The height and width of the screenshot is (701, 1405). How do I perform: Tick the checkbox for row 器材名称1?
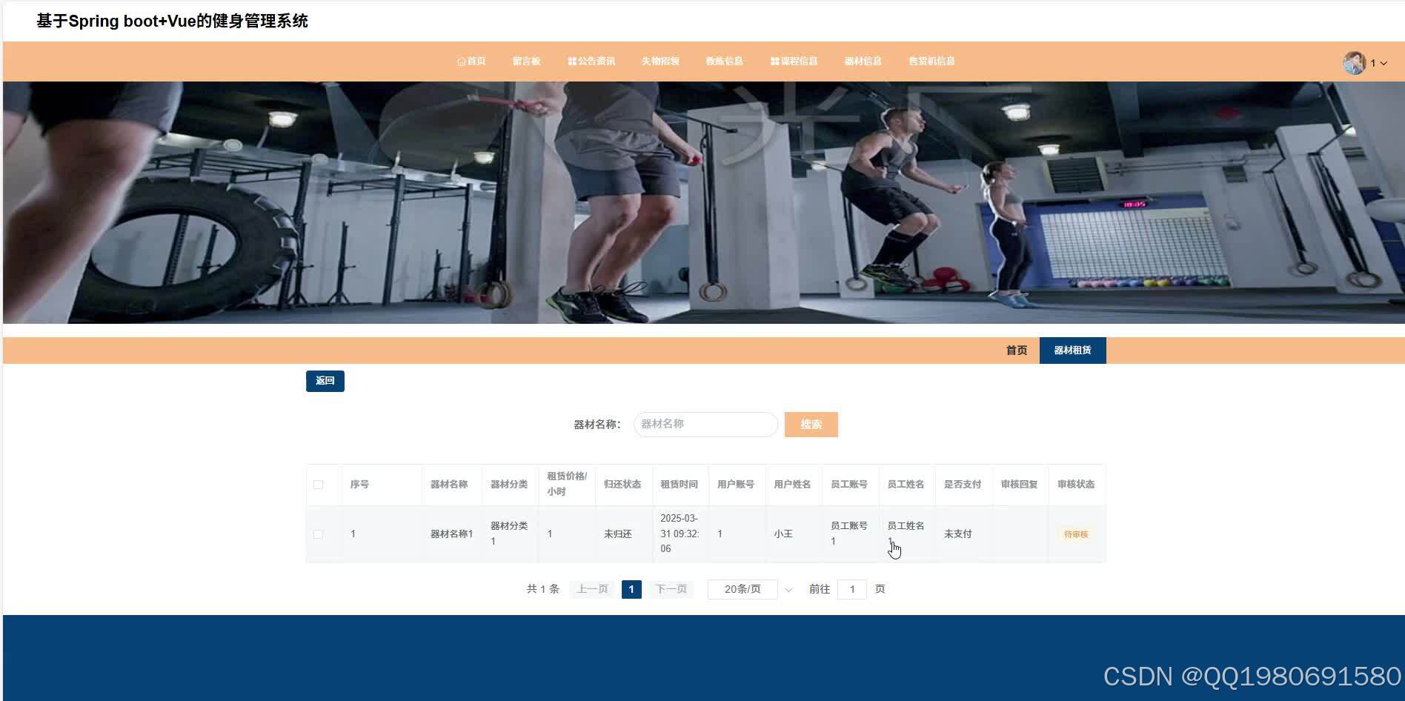318,534
